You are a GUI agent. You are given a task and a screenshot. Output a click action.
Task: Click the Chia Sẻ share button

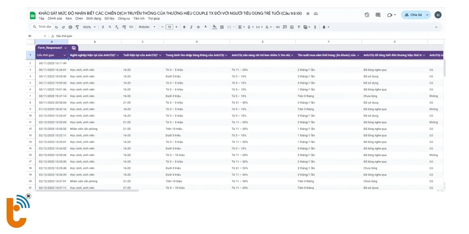coord(413,15)
